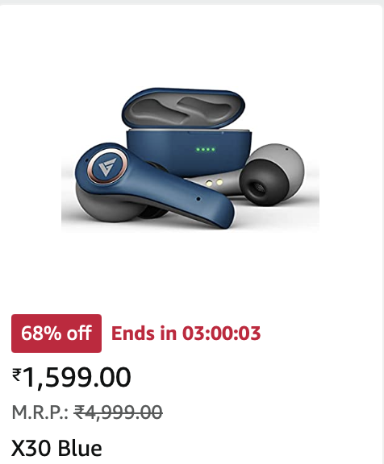Click the microphone hole on the earbud stem

(198, 199)
